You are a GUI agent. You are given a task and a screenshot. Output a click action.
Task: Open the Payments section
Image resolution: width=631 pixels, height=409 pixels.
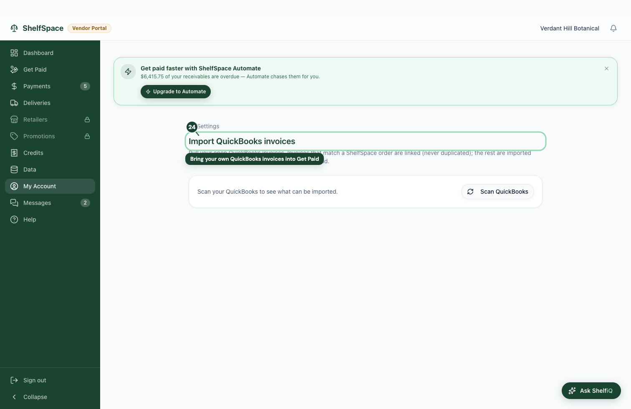coord(50,86)
